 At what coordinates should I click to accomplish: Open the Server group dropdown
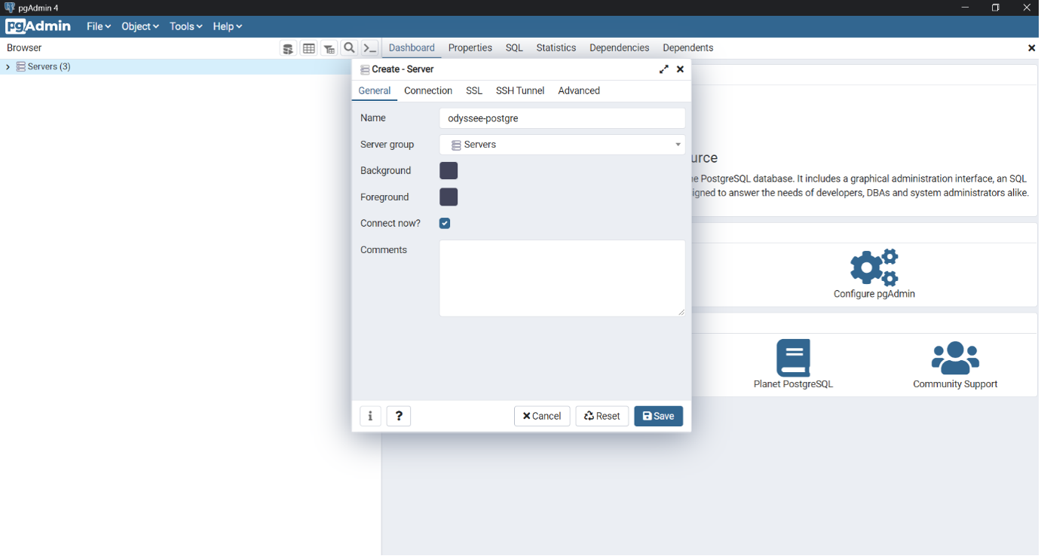(x=562, y=145)
